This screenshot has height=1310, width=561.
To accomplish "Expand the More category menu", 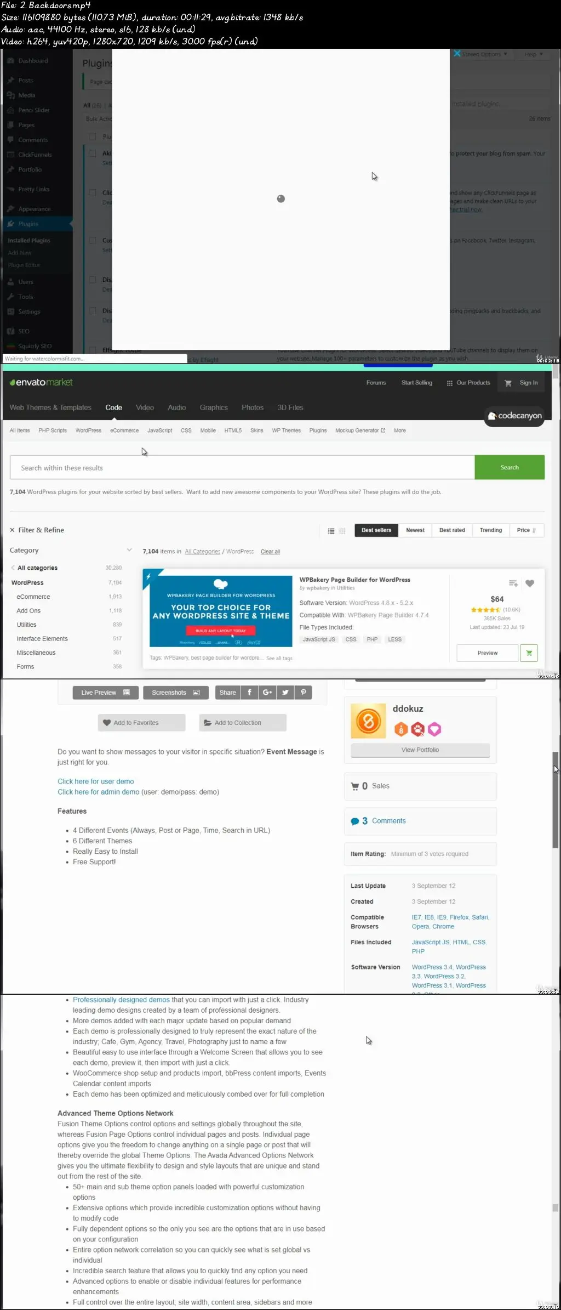I will click(x=400, y=430).
